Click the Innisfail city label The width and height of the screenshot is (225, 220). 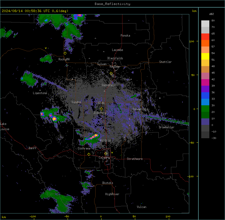coord(108,85)
